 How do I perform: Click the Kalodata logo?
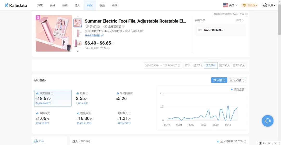tap(16, 5)
